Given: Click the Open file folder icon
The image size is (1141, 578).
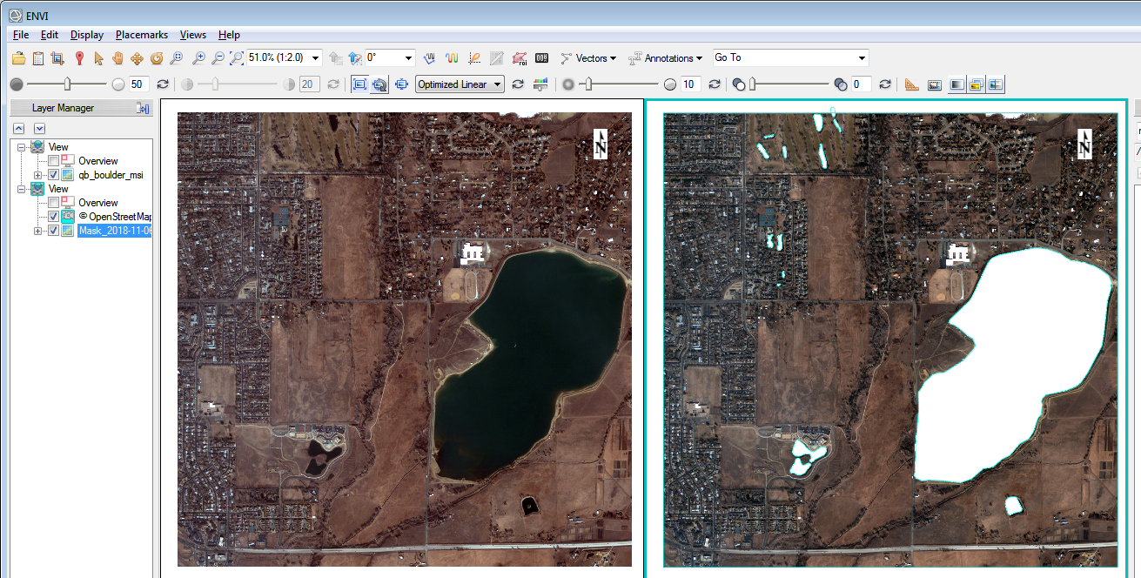Looking at the screenshot, I should tap(18, 58).
